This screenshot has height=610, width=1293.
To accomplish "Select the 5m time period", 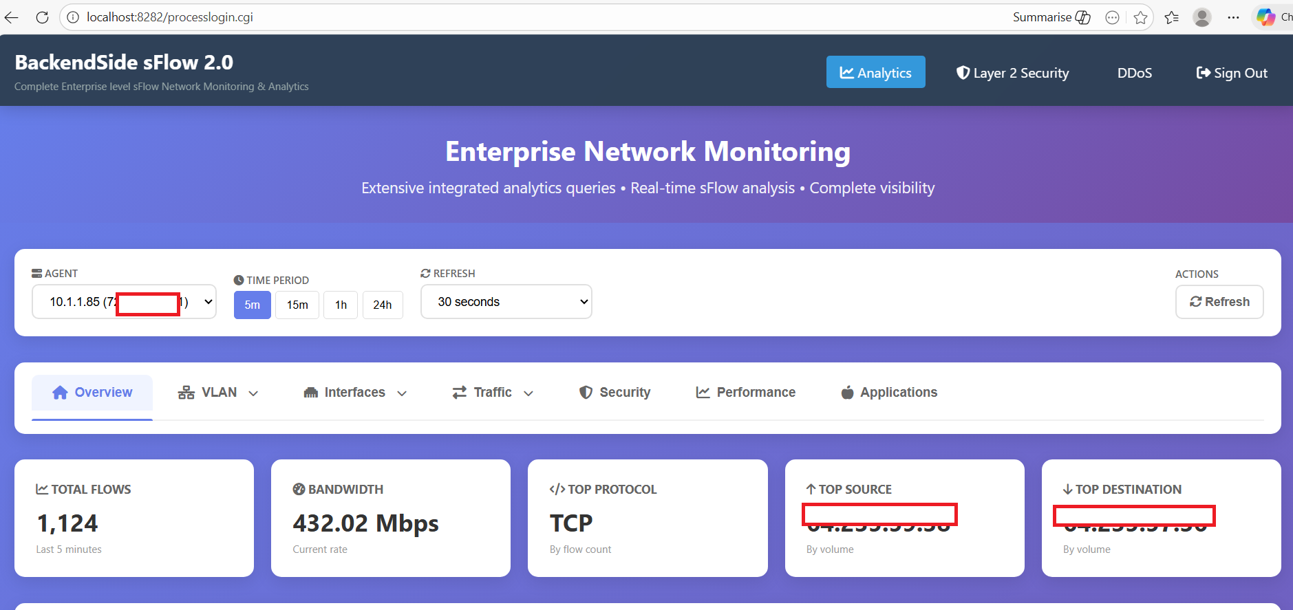I will point(253,305).
